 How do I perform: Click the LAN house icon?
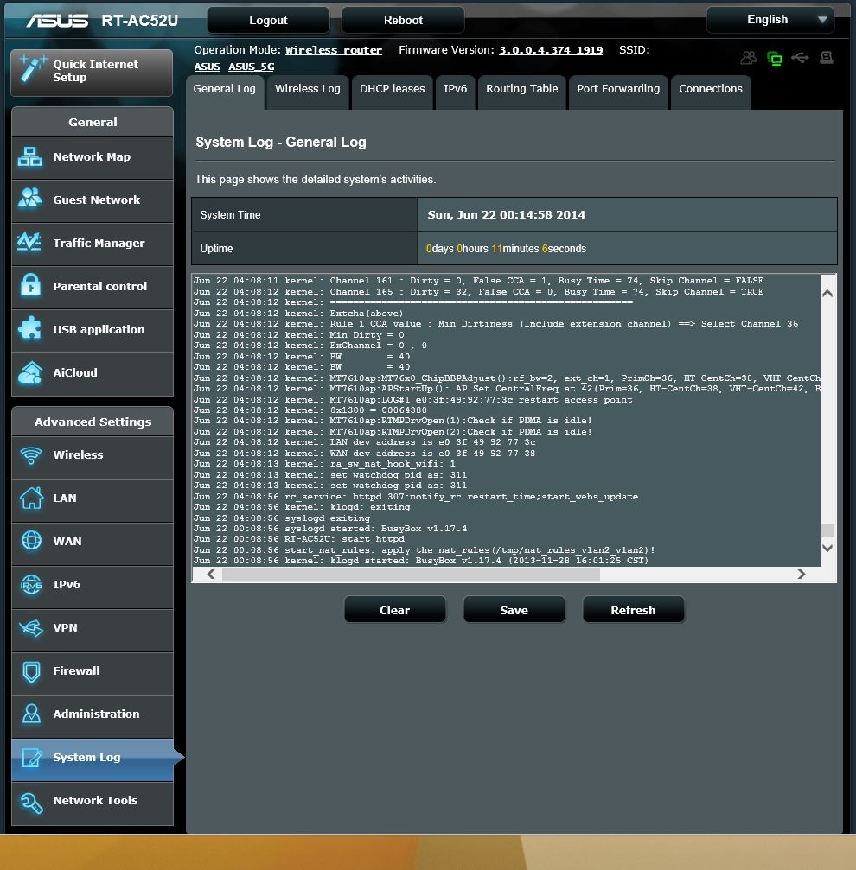tap(31, 498)
